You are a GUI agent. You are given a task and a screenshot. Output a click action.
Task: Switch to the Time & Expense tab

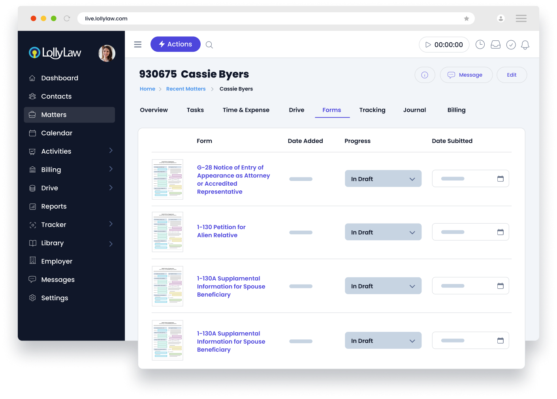246,110
